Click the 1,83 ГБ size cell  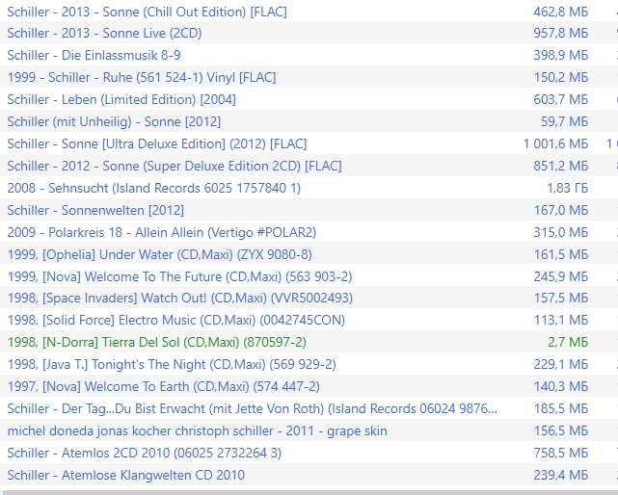point(568,188)
